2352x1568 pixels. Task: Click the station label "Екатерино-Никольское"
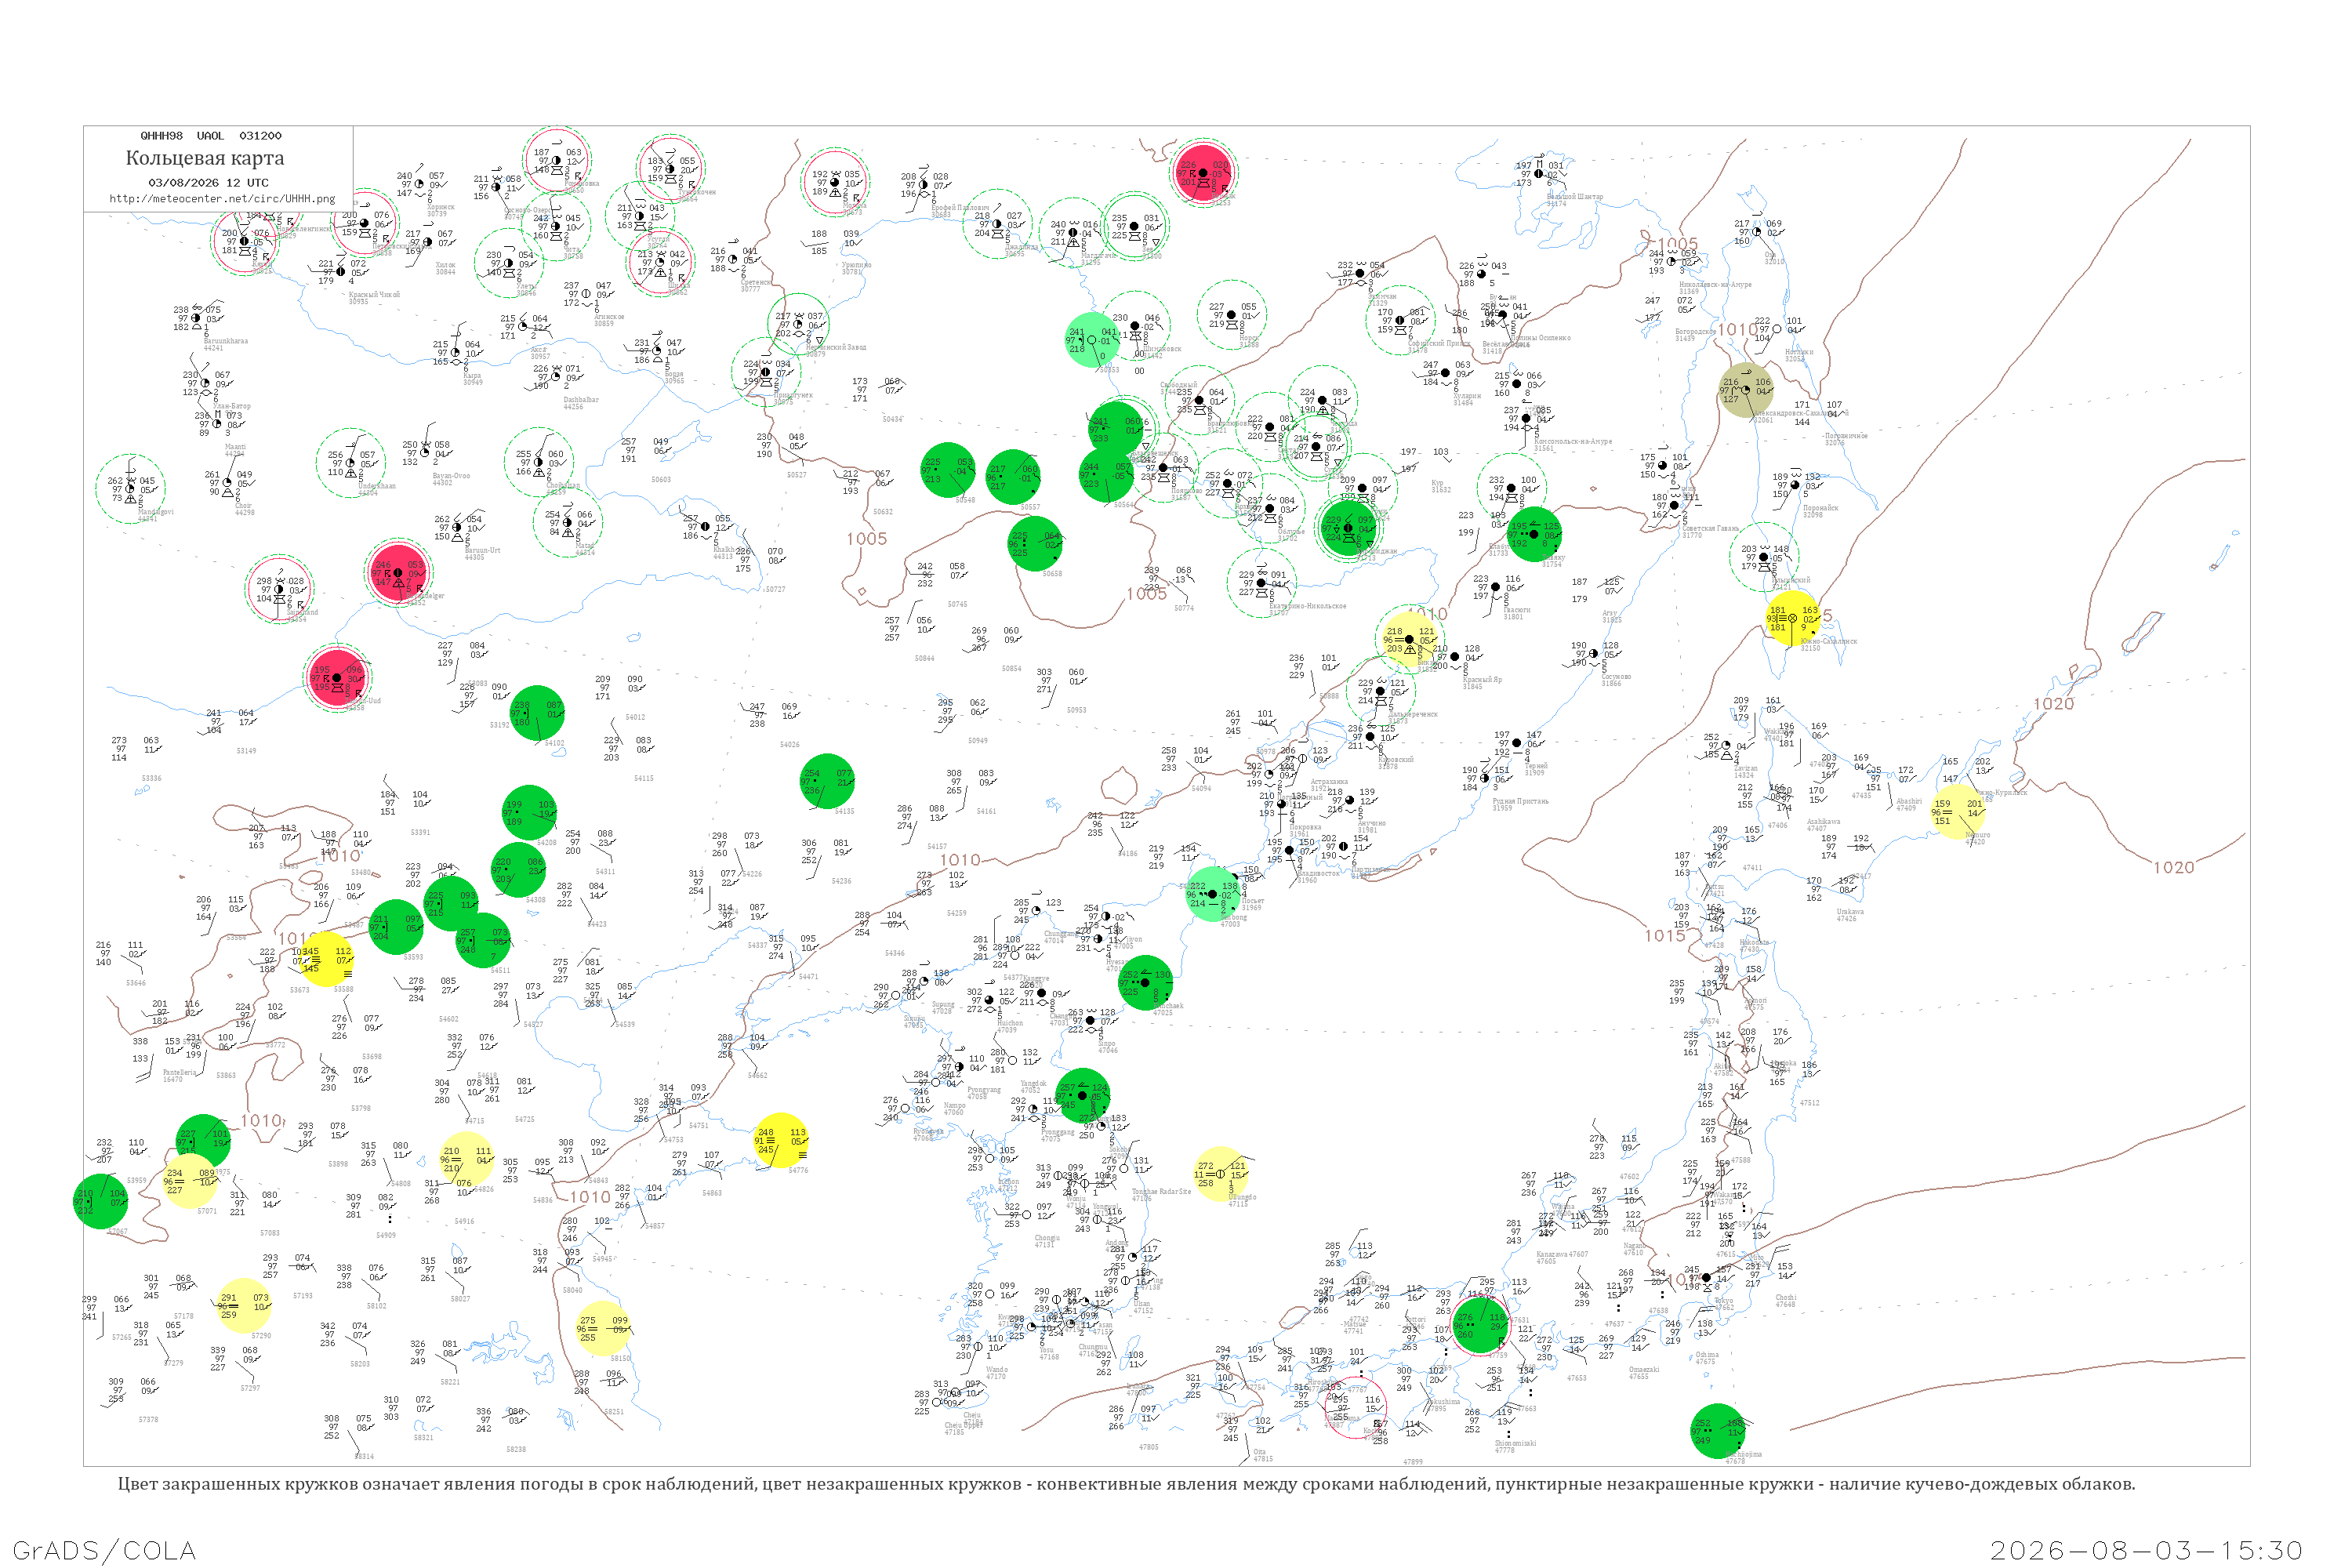click(1308, 606)
